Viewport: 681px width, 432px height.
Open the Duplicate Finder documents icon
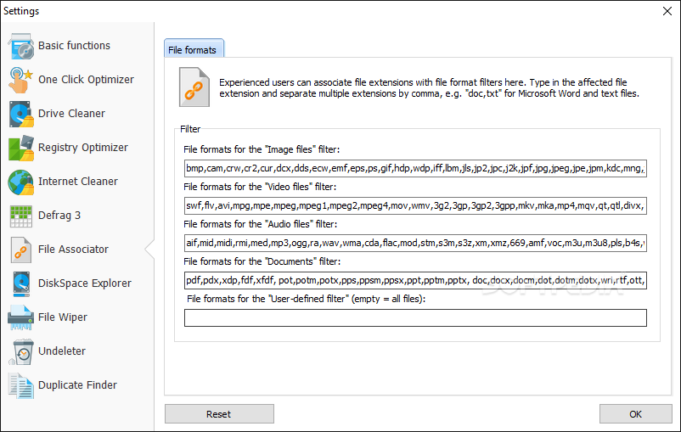(21, 385)
